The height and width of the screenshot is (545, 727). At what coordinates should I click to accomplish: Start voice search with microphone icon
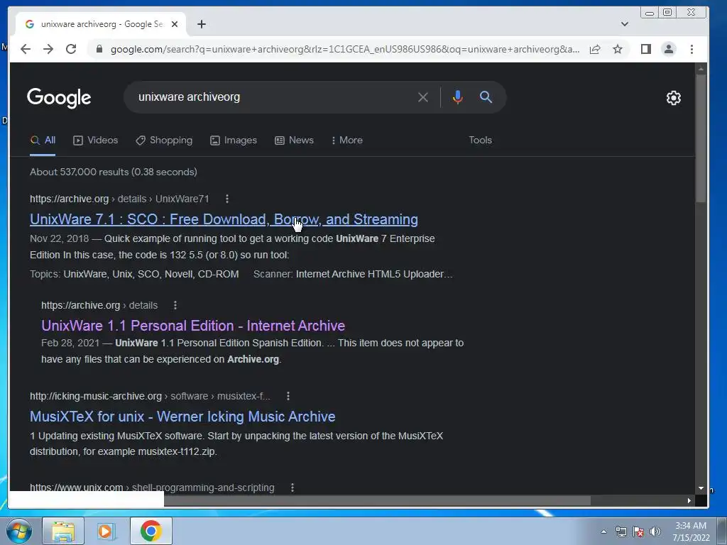pos(458,97)
